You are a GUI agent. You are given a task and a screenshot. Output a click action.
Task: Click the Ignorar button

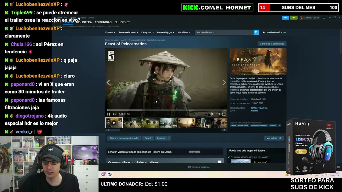pos(161,138)
